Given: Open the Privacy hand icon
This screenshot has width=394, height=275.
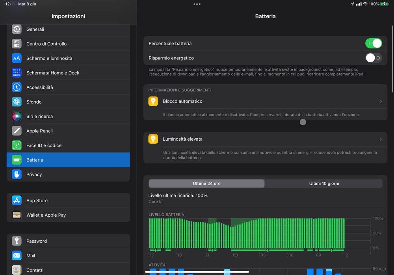Looking at the screenshot, I should pos(17,175).
